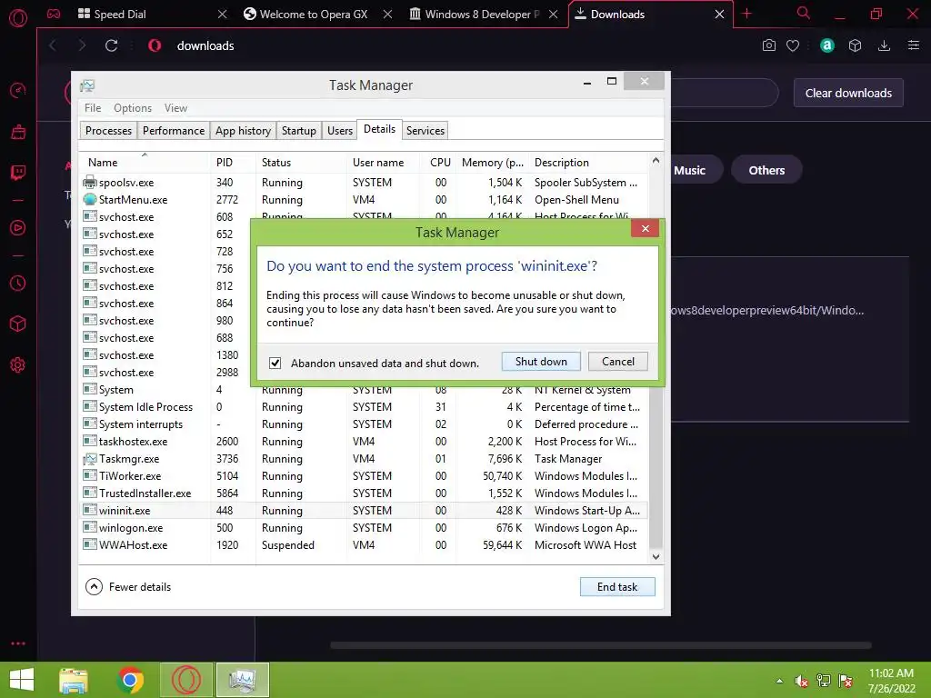Open the Player sidebar icon

tap(18, 228)
